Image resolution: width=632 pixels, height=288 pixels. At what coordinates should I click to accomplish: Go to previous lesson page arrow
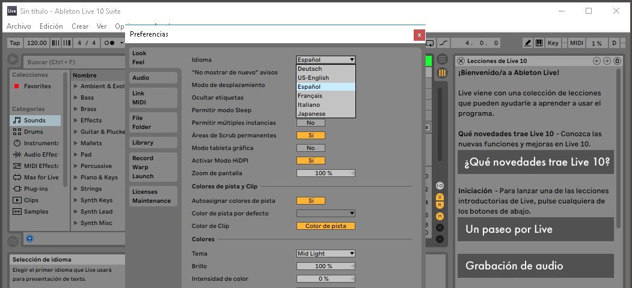pos(597,61)
